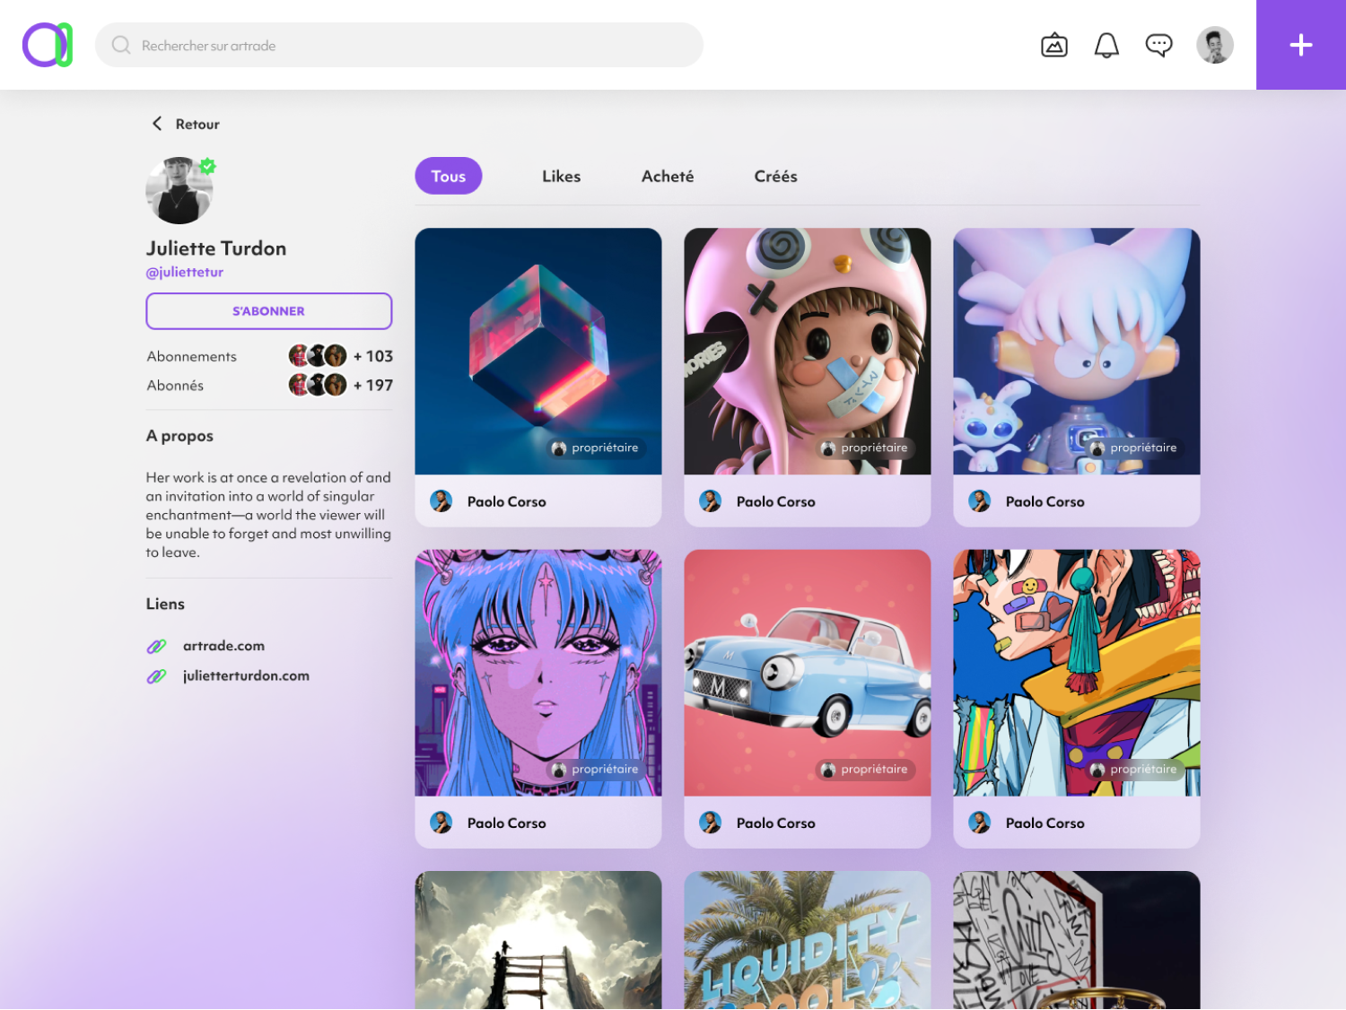Image resolution: width=1346 pixels, height=1010 pixels.
Task: Click the Juliette Turdon name heading
Action: (216, 248)
